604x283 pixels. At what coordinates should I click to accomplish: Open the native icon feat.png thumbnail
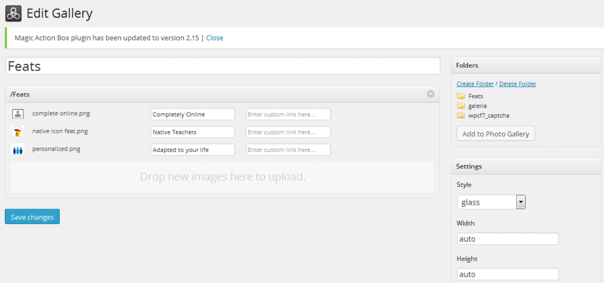pos(18,132)
